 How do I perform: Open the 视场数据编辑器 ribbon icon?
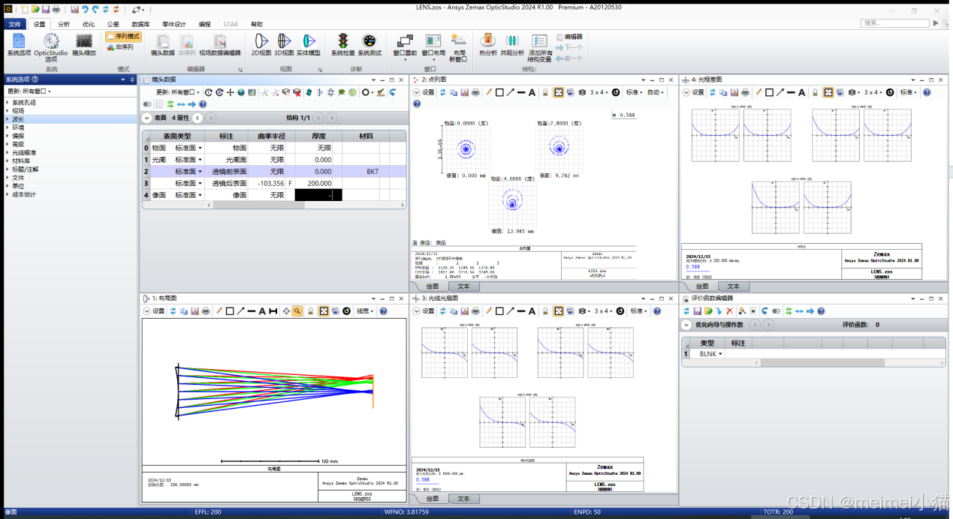[x=220, y=45]
